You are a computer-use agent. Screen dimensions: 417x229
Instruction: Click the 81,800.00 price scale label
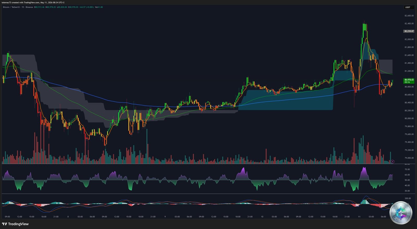(409, 47)
